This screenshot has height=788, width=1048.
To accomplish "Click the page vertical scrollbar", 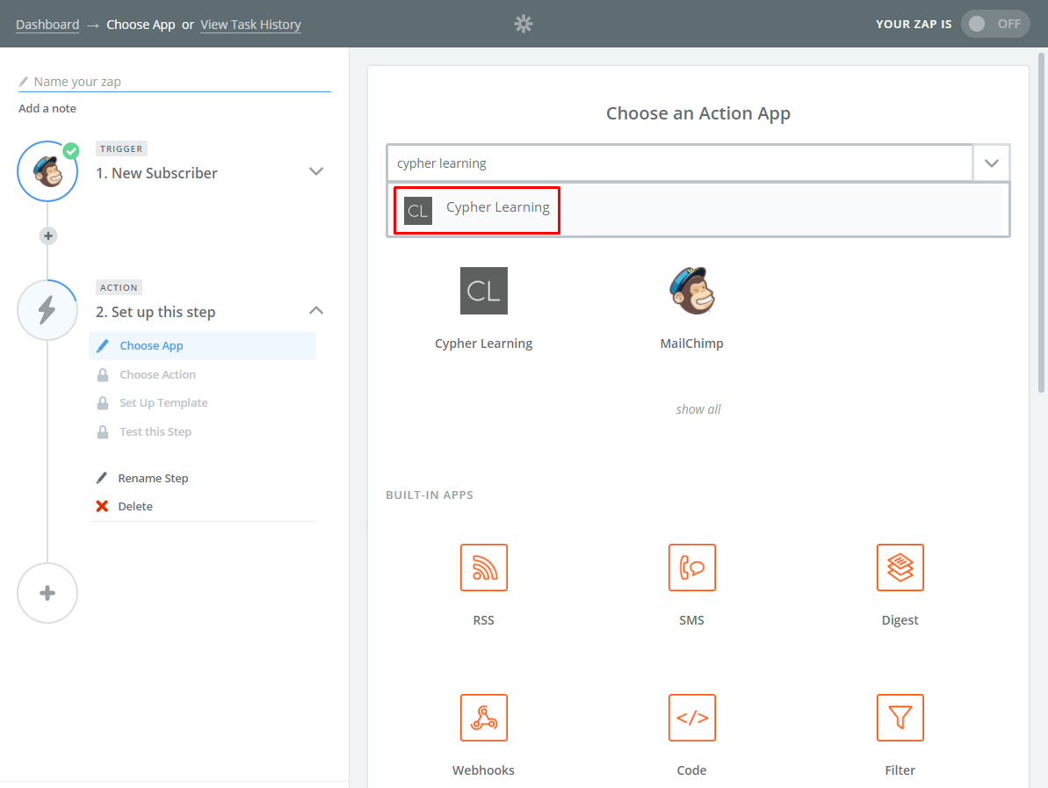I will pos(1041,222).
